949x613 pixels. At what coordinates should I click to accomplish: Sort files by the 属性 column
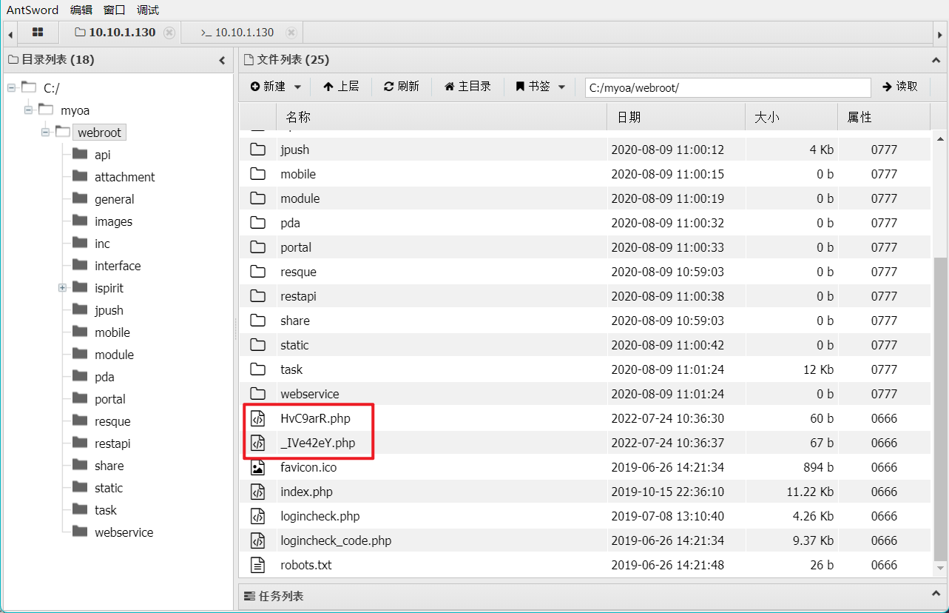tap(884, 117)
